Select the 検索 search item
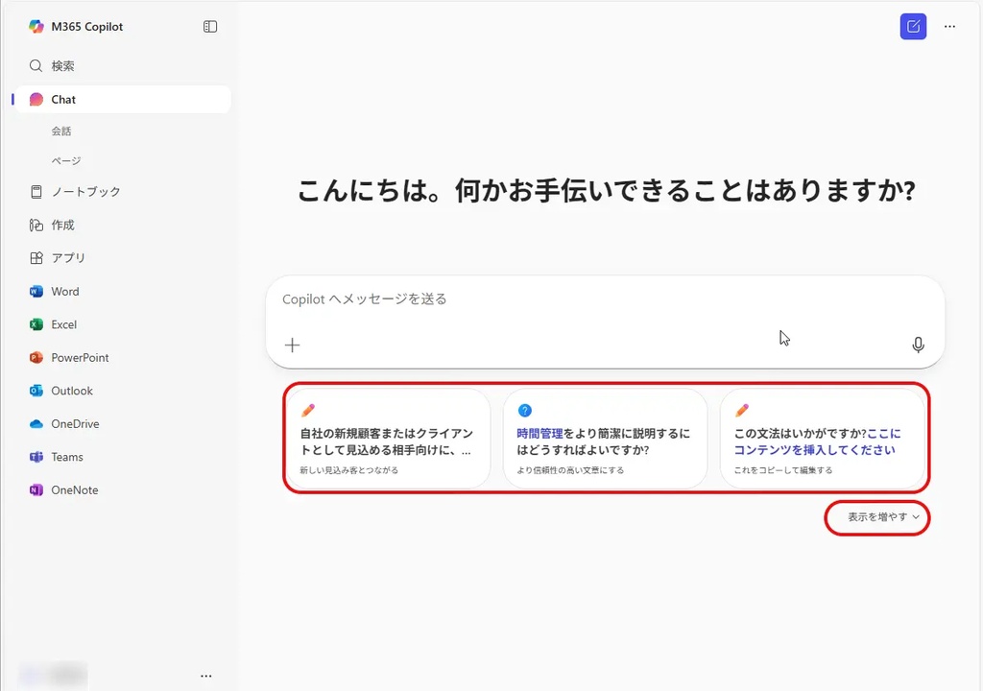The height and width of the screenshot is (691, 983). tap(62, 66)
